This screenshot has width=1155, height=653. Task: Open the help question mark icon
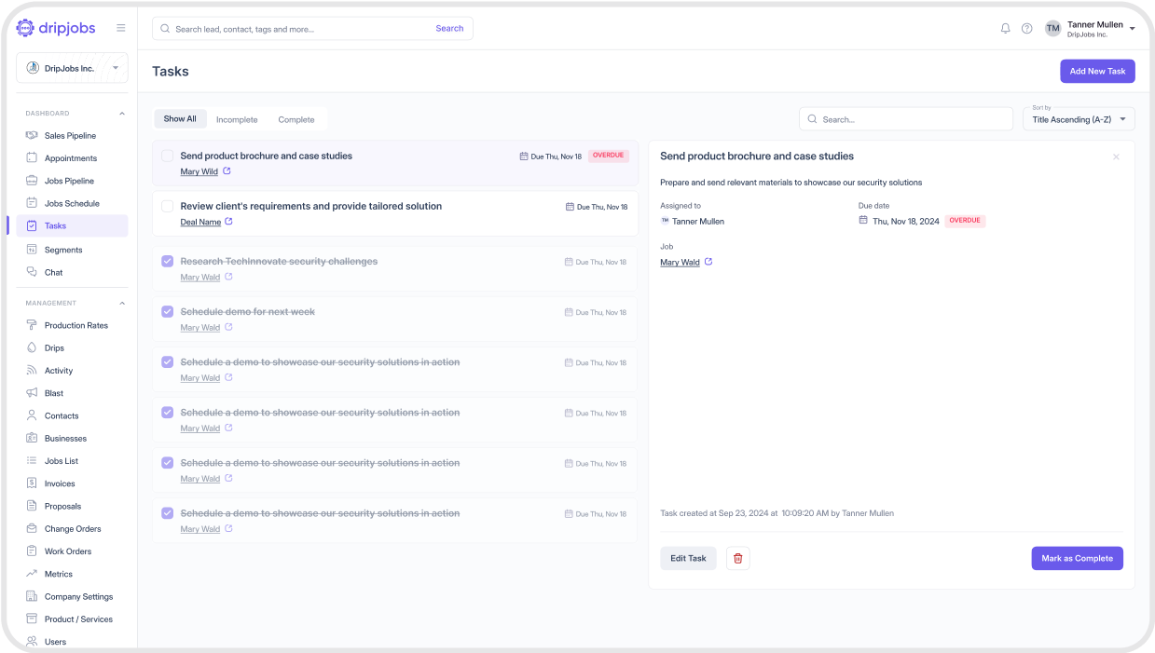click(1026, 29)
